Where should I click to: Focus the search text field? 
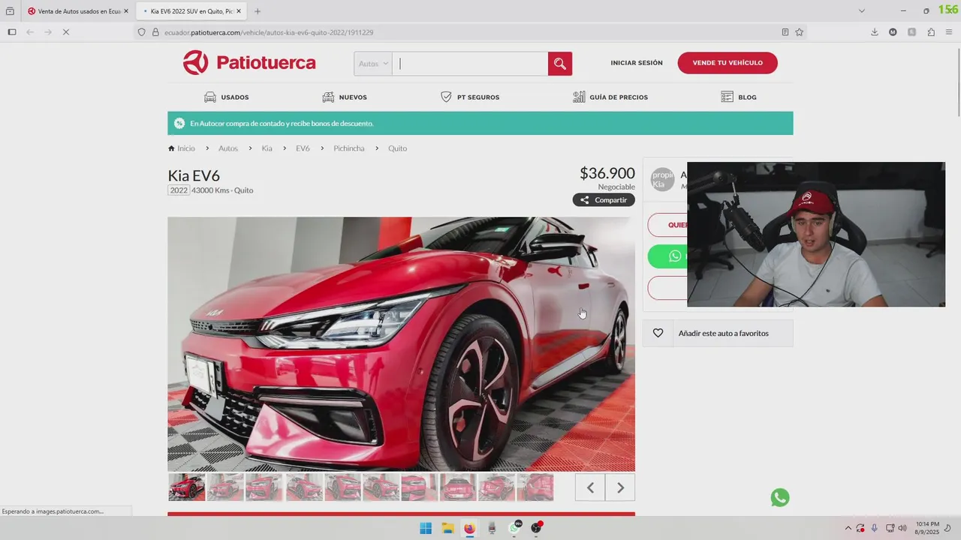click(470, 64)
